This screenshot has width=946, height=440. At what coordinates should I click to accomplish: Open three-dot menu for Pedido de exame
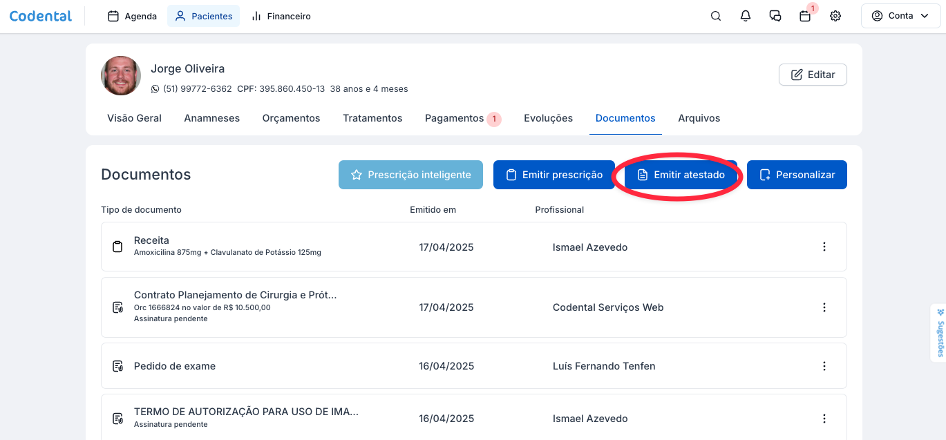pos(824,366)
